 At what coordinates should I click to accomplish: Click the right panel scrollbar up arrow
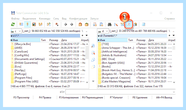(174, 44)
